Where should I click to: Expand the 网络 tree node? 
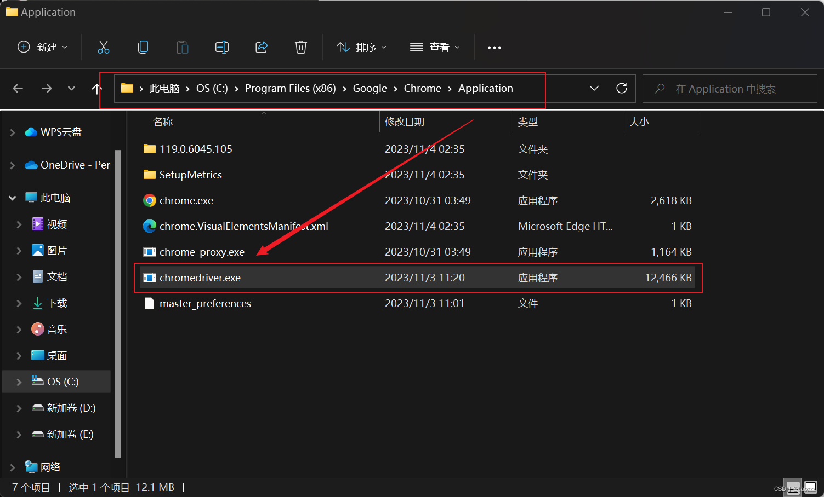(x=13, y=467)
